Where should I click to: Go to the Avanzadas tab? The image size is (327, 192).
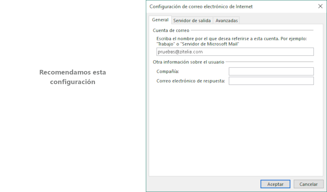pos(227,21)
